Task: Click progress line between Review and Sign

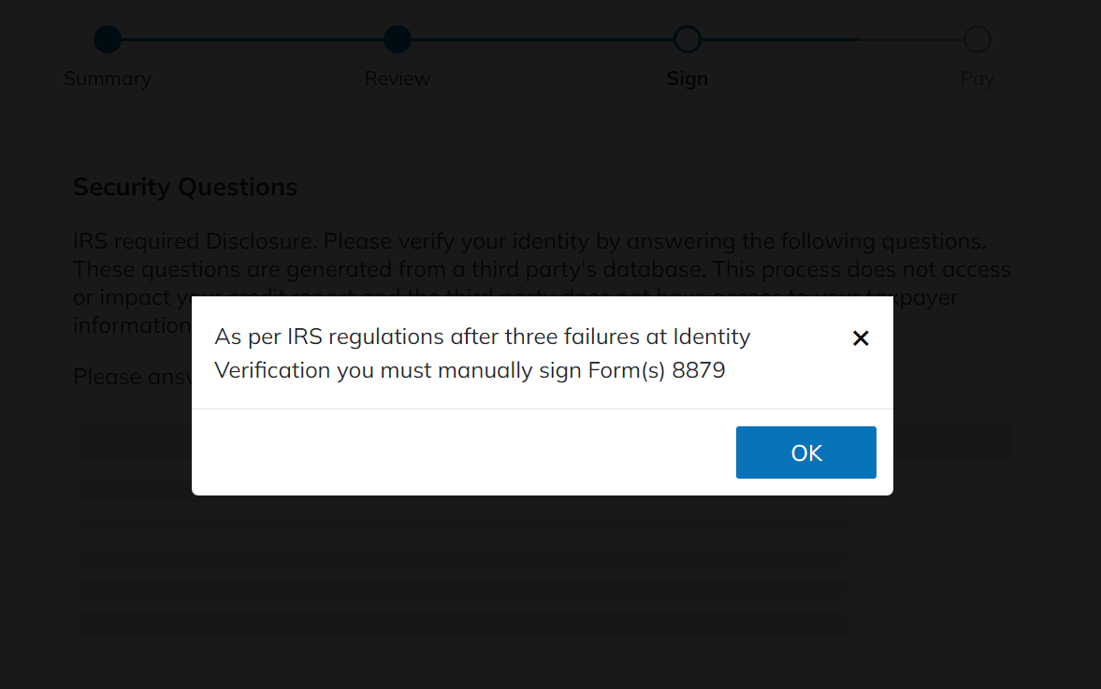Action: pyautogui.click(x=543, y=39)
